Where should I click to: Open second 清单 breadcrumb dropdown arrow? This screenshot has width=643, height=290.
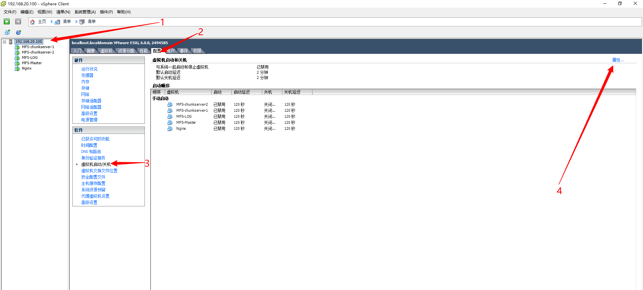[x=76, y=22]
